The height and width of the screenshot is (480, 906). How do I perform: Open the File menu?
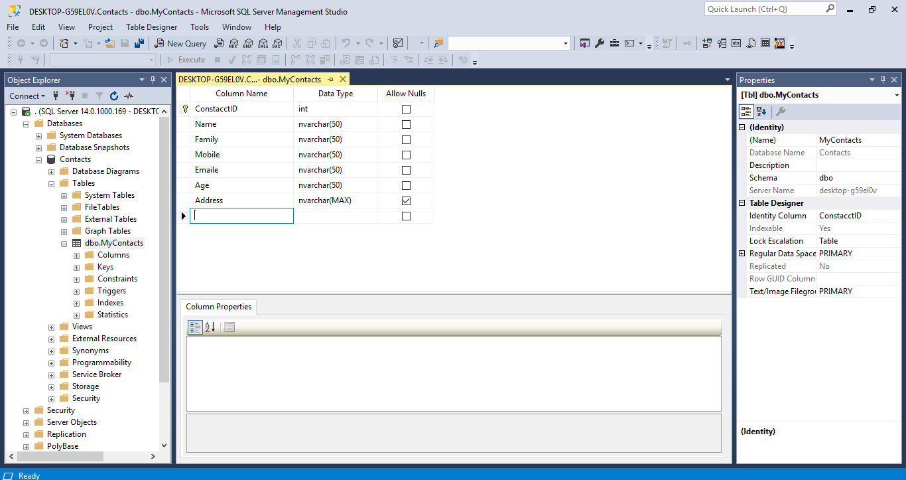[13, 27]
